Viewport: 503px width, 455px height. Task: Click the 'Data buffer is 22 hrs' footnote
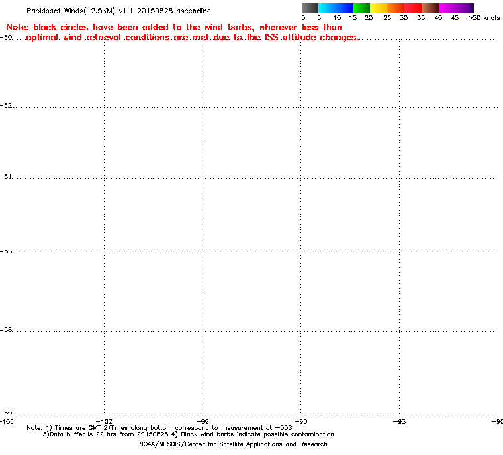(x=189, y=434)
